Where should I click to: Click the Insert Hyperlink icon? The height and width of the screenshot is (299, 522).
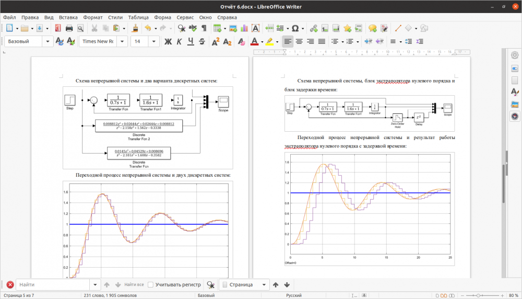313,28
